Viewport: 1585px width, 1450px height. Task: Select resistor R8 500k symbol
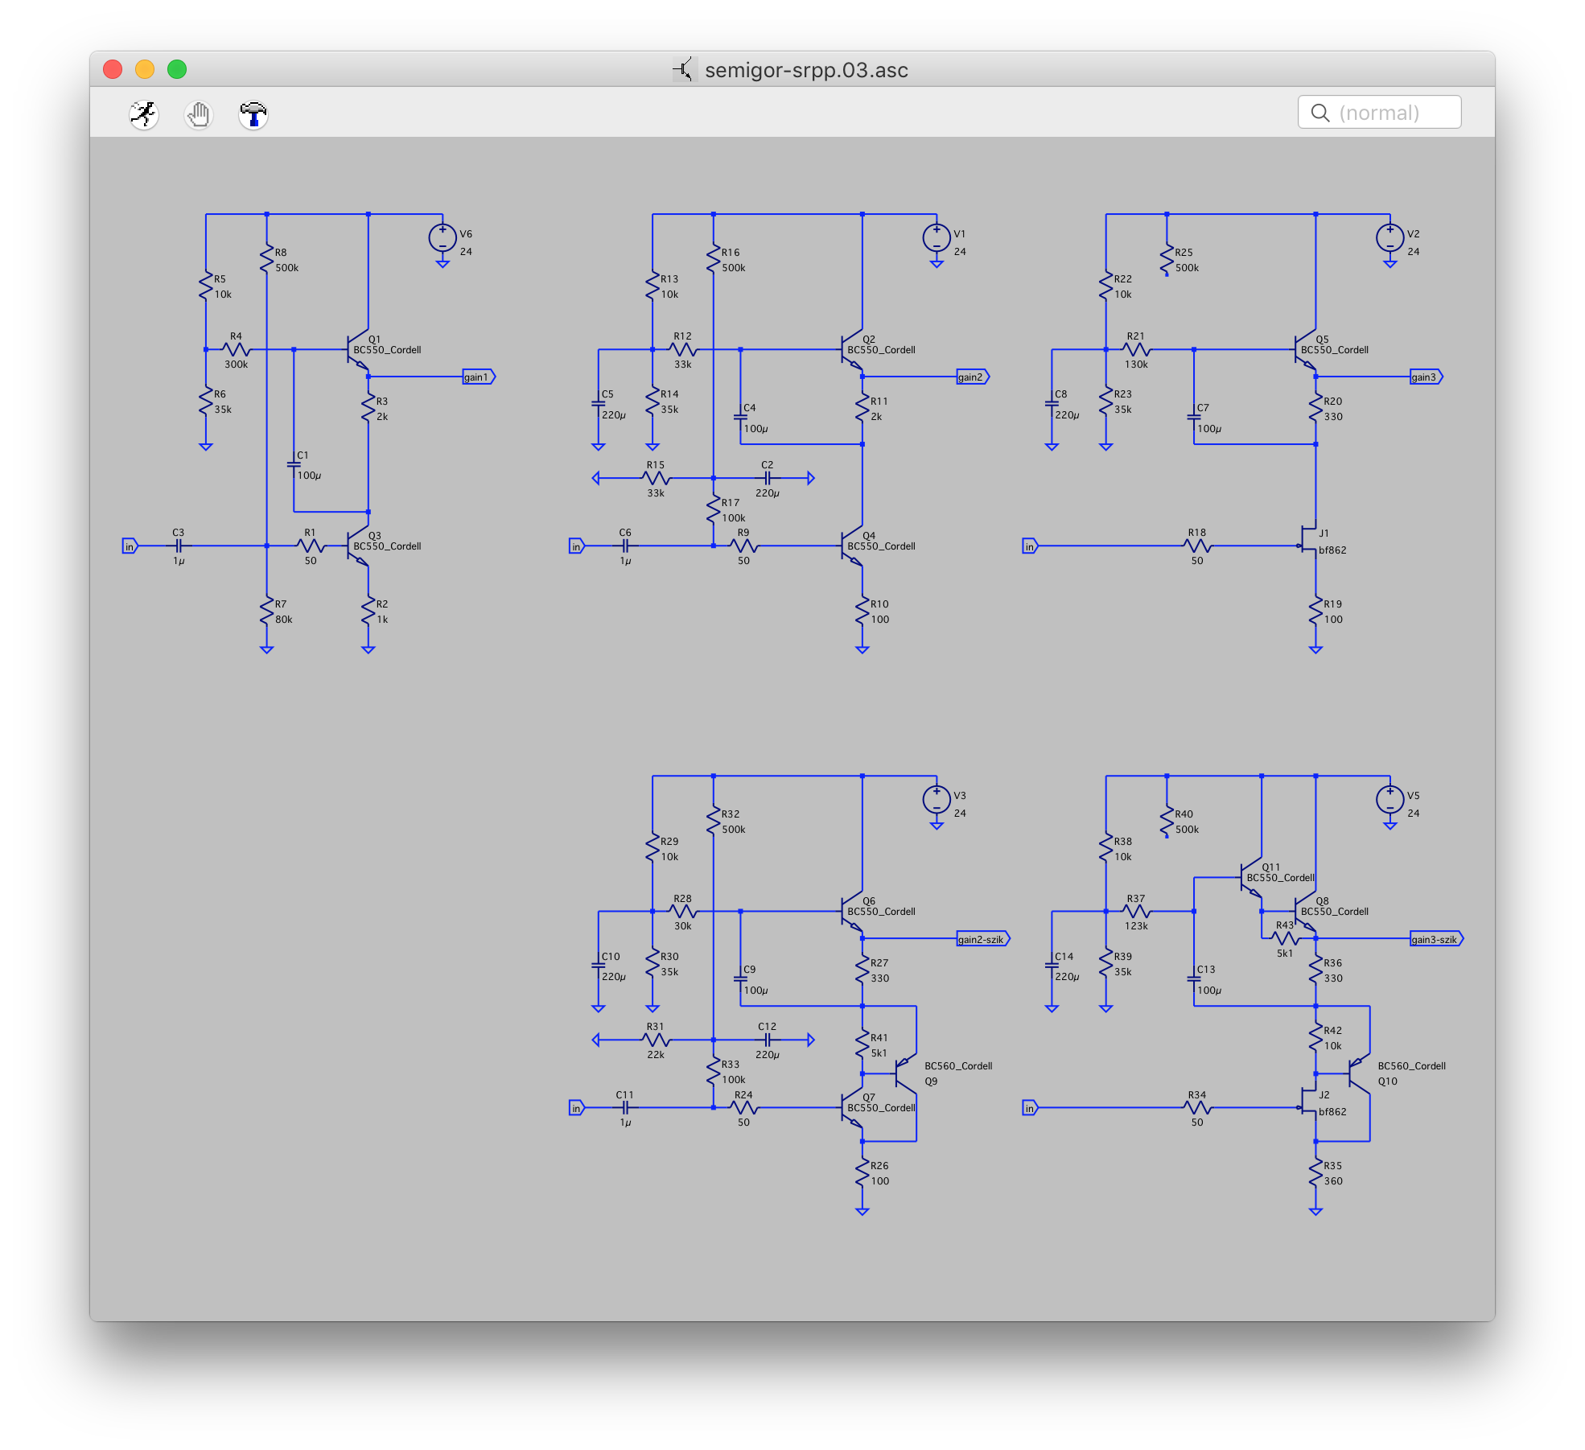[267, 259]
